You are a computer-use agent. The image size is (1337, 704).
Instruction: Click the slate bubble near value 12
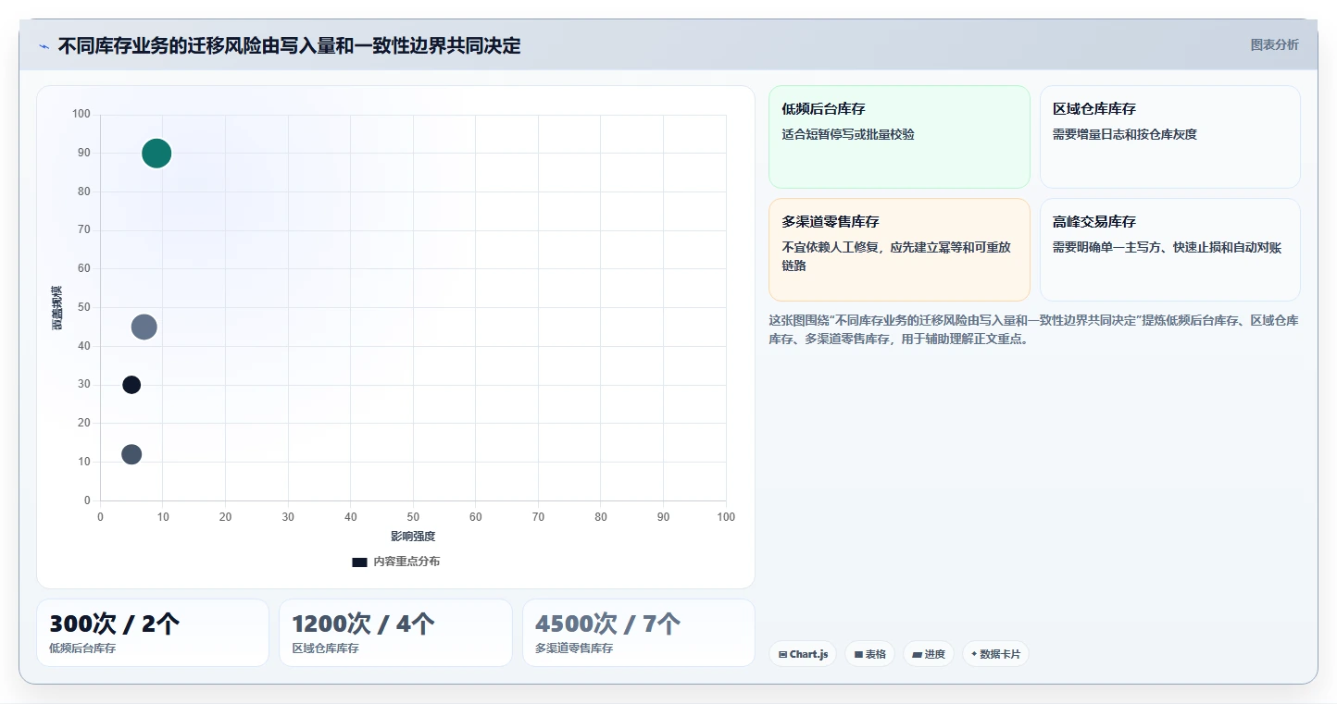click(131, 454)
